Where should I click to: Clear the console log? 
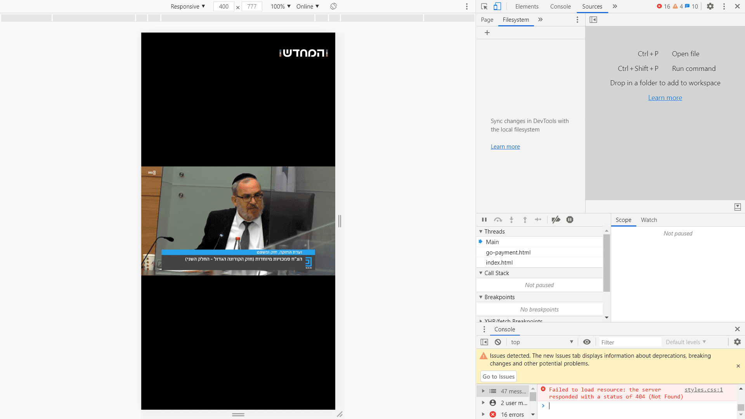click(x=498, y=342)
